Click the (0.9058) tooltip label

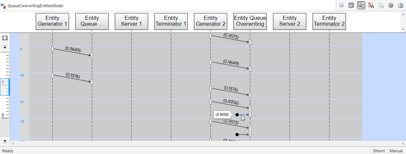pyautogui.click(x=222, y=115)
